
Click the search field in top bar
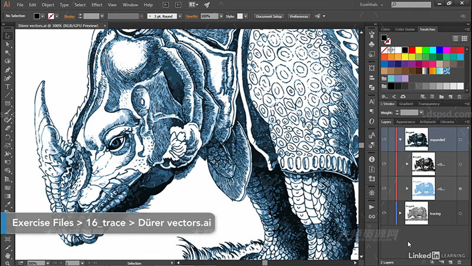[x=411, y=5]
